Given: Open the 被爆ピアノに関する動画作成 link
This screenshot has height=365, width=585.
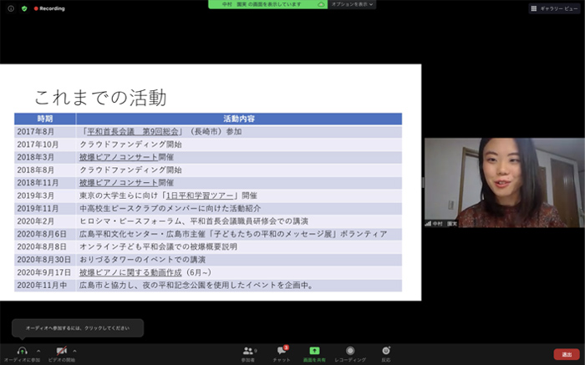Looking at the screenshot, I should (x=130, y=272).
